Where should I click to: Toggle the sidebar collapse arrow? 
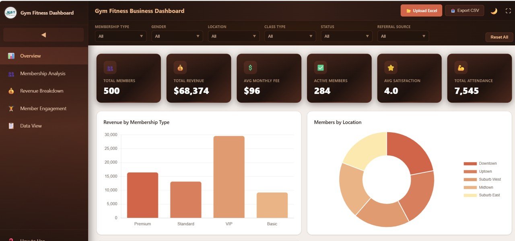[43, 35]
